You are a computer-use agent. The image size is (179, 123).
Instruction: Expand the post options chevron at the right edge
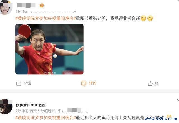point(178,100)
